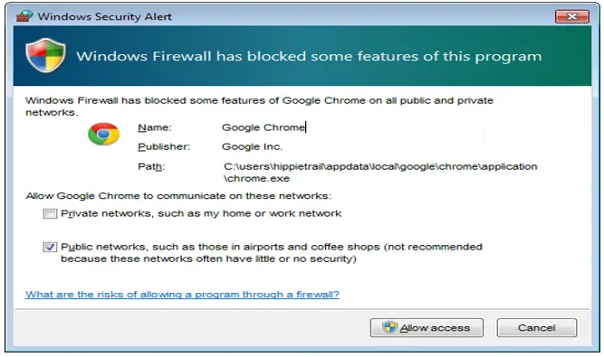604x357 pixels.
Task: Click the Windows Security Alert title text
Action: click(104, 16)
